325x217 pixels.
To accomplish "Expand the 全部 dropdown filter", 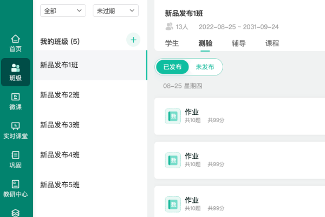I will [63, 11].
